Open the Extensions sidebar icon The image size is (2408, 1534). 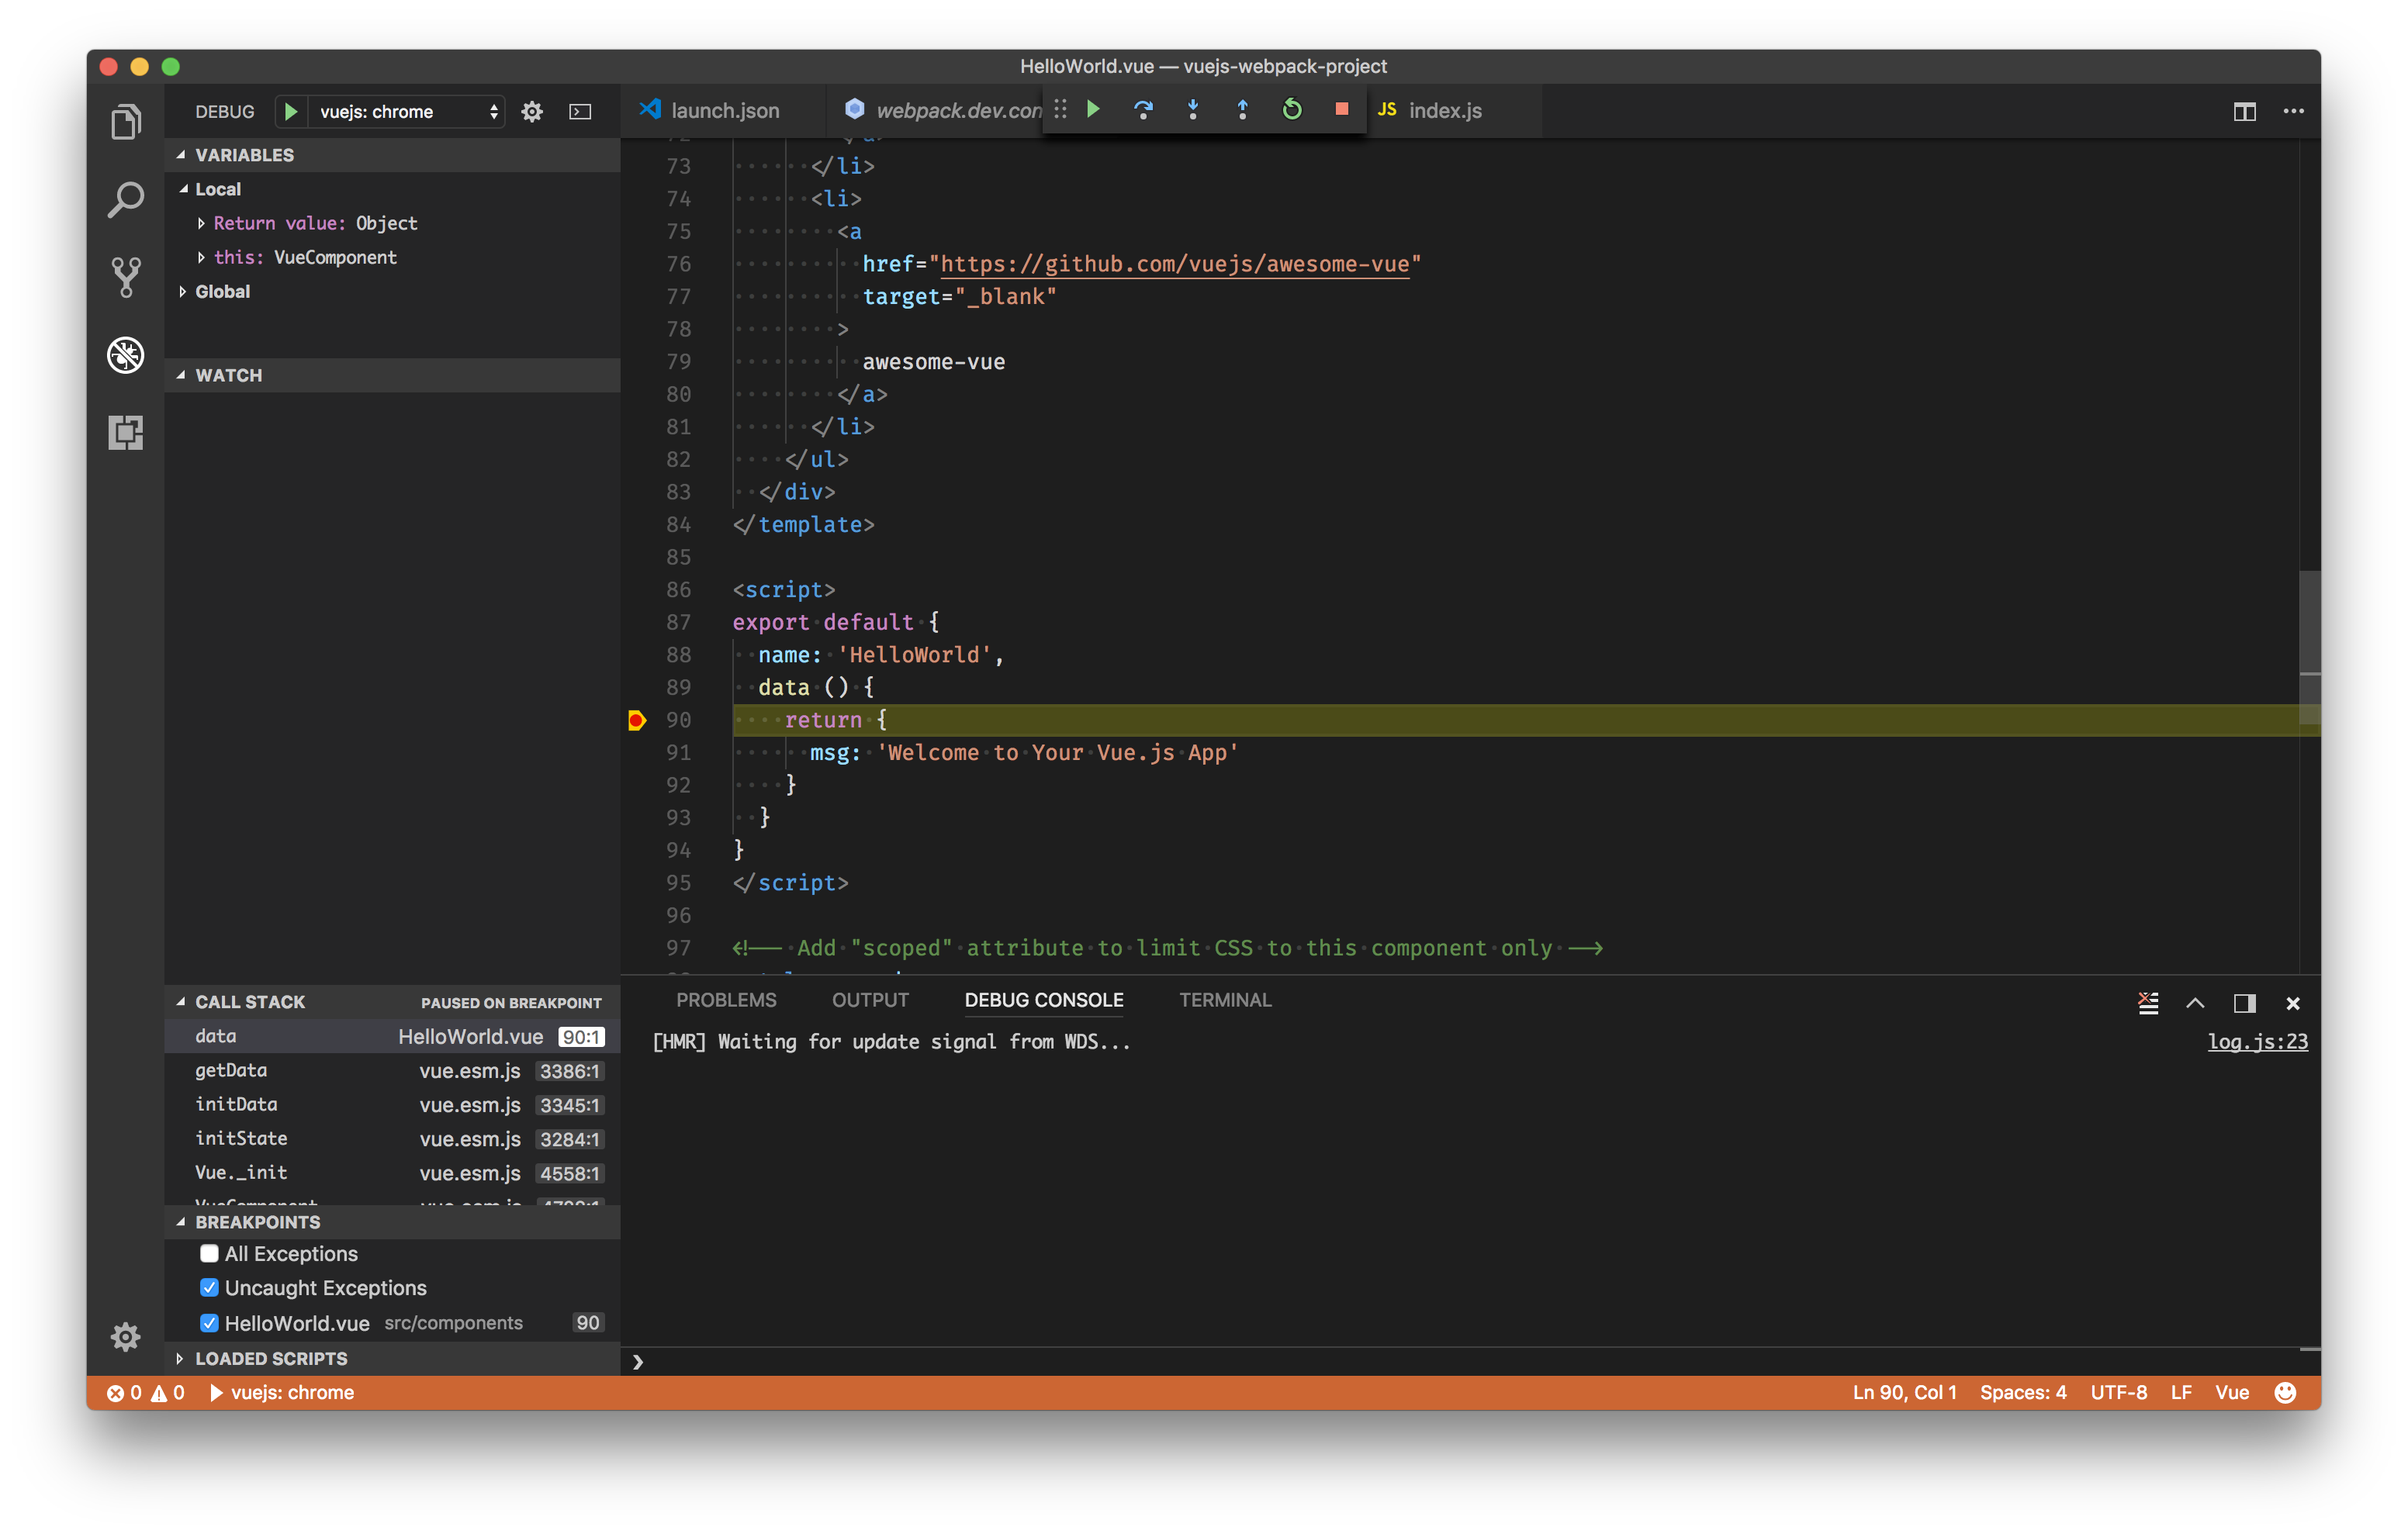(x=126, y=433)
